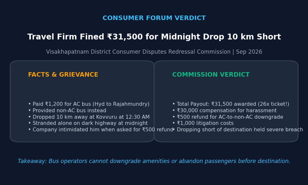Image resolution: width=308 pixels, height=185 pixels.
Task: Click empty area of Verdict card
Action: pyautogui.click(x=226, y=89)
